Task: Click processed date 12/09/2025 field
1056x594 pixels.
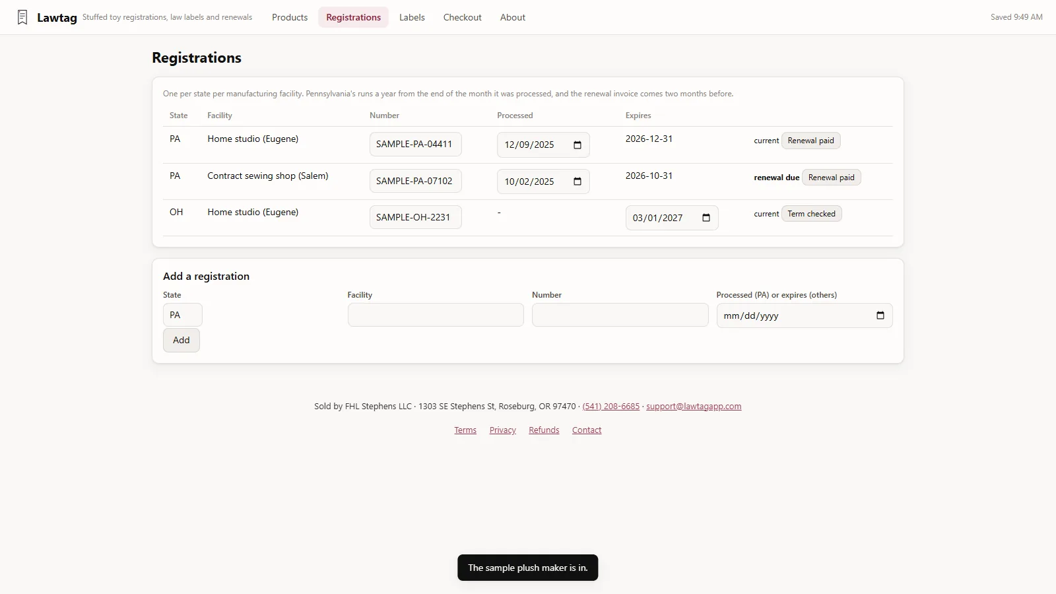Action: [543, 145]
